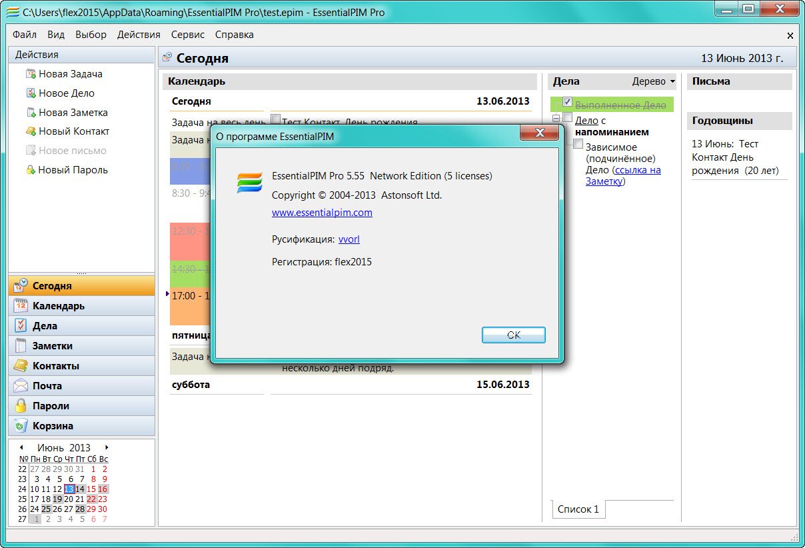Select June 10 in the mini calendar

pyautogui.click(x=35, y=489)
